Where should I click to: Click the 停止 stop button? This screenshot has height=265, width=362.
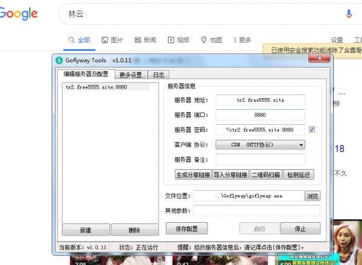[300, 229]
